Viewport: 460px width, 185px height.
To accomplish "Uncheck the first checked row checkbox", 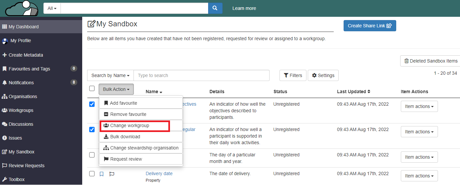I will [x=92, y=104].
